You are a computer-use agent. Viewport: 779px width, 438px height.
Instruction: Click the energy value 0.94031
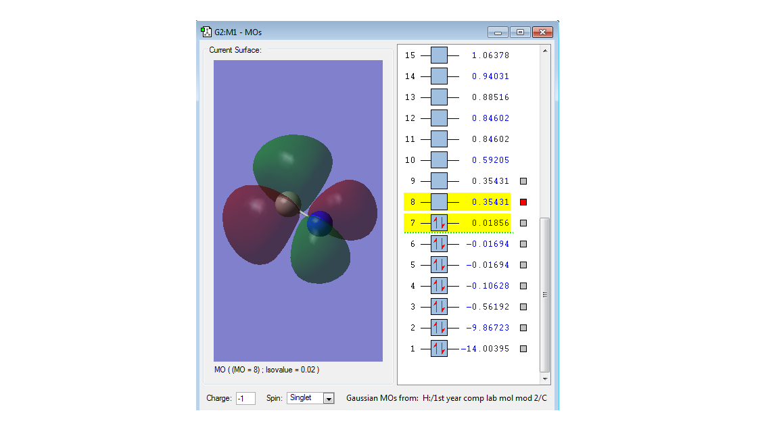click(x=490, y=76)
